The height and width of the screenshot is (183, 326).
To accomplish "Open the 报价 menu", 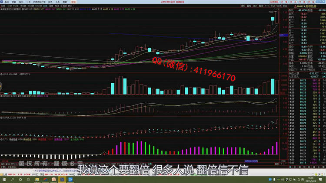I will point(21,2).
